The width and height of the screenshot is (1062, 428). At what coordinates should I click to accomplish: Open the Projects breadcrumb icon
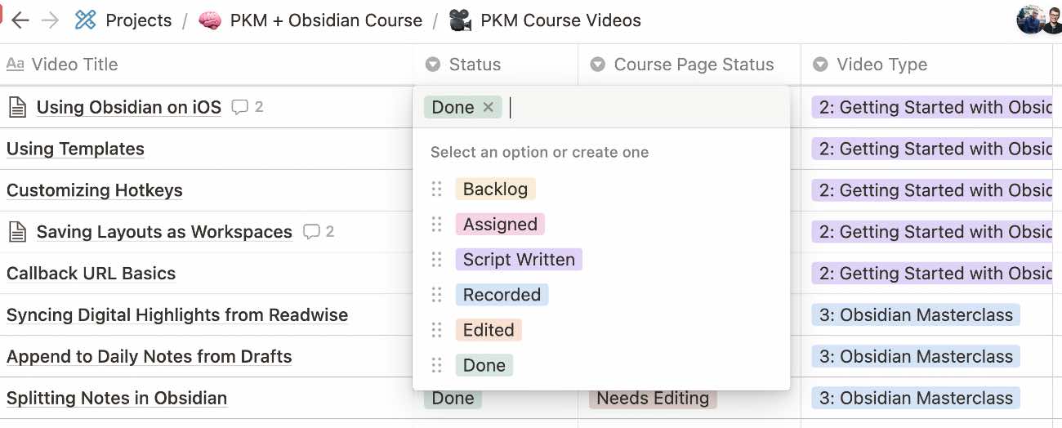pos(85,20)
